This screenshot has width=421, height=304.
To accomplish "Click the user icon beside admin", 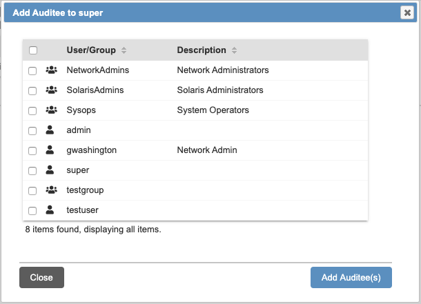I will pyautogui.click(x=50, y=130).
